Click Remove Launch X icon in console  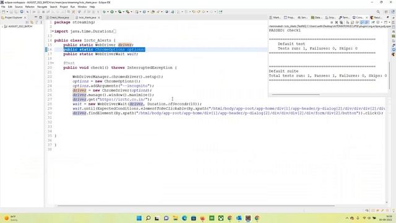(337, 22)
